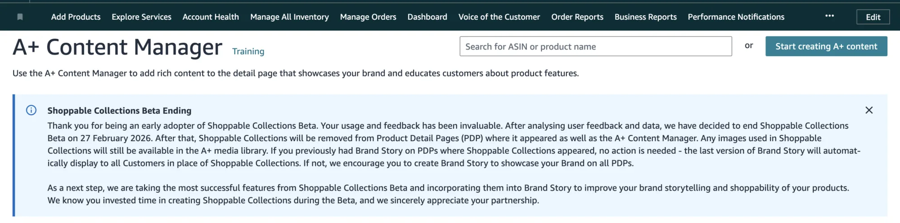The height and width of the screenshot is (223, 900).
Task: Click the Edit button in nav bar
Action: [x=873, y=17]
